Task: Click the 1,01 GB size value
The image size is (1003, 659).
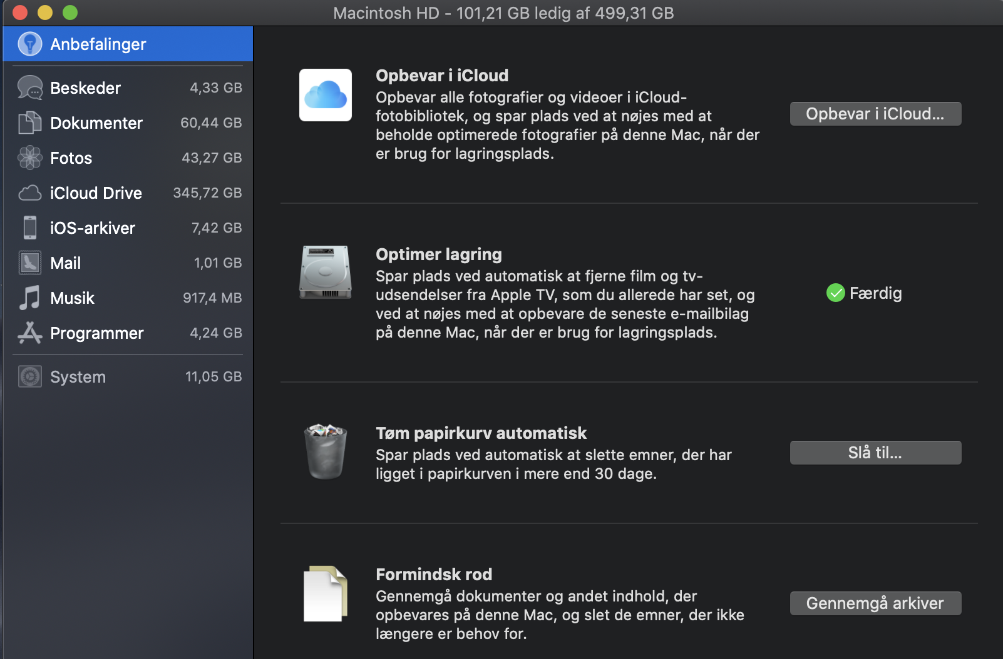Action: (218, 263)
